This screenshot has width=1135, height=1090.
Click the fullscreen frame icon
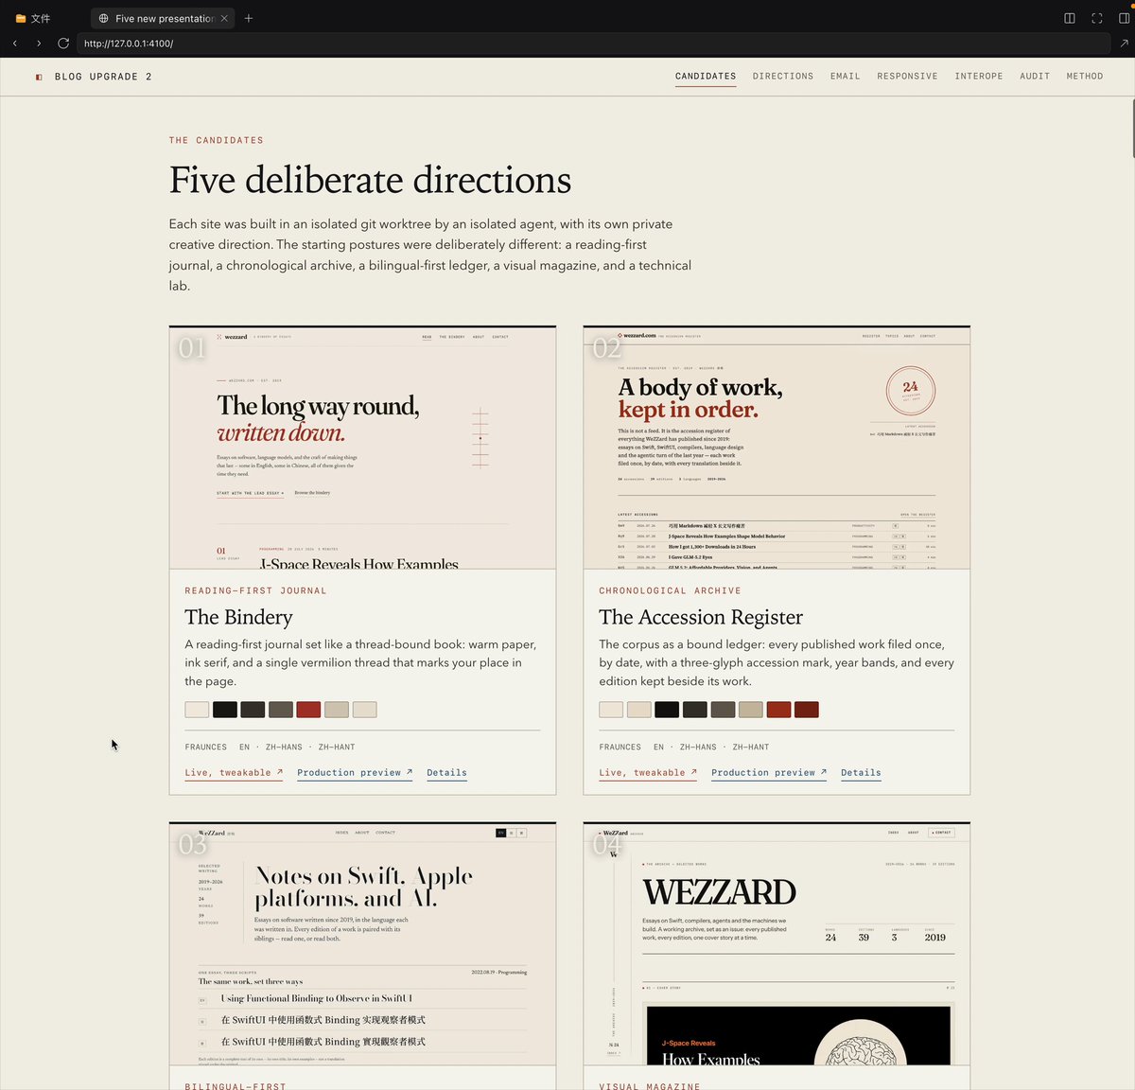1097,18
